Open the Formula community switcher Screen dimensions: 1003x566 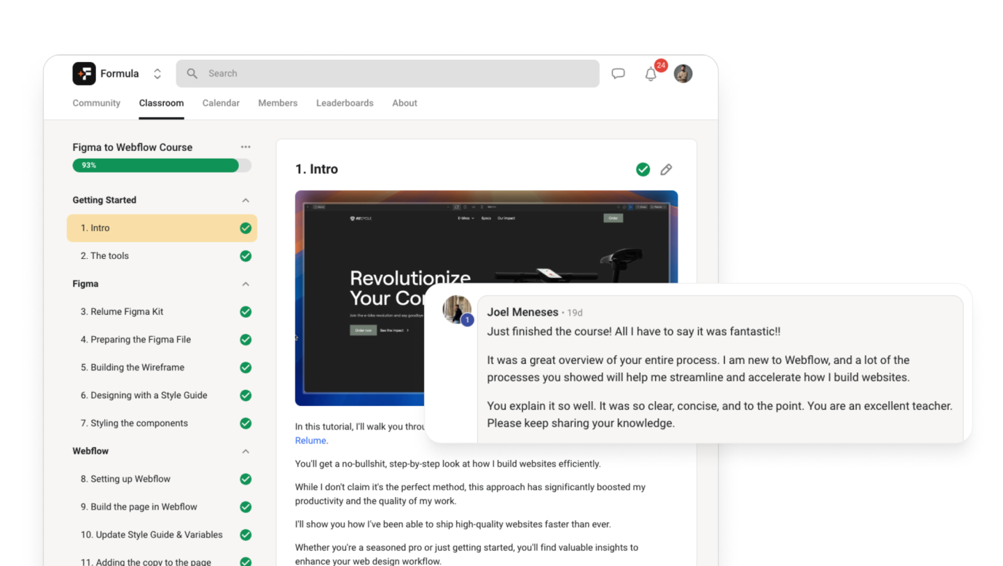pyautogui.click(x=157, y=73)
